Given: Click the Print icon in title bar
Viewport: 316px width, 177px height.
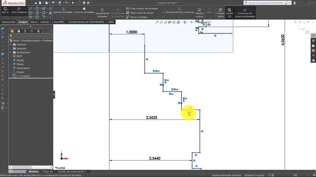Looking at the screenshot, I should pos(60,3).
